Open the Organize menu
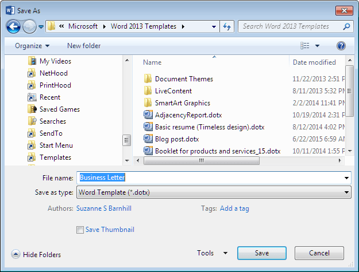The height and width of the screenshot is (272, 359). pos(32,46)
